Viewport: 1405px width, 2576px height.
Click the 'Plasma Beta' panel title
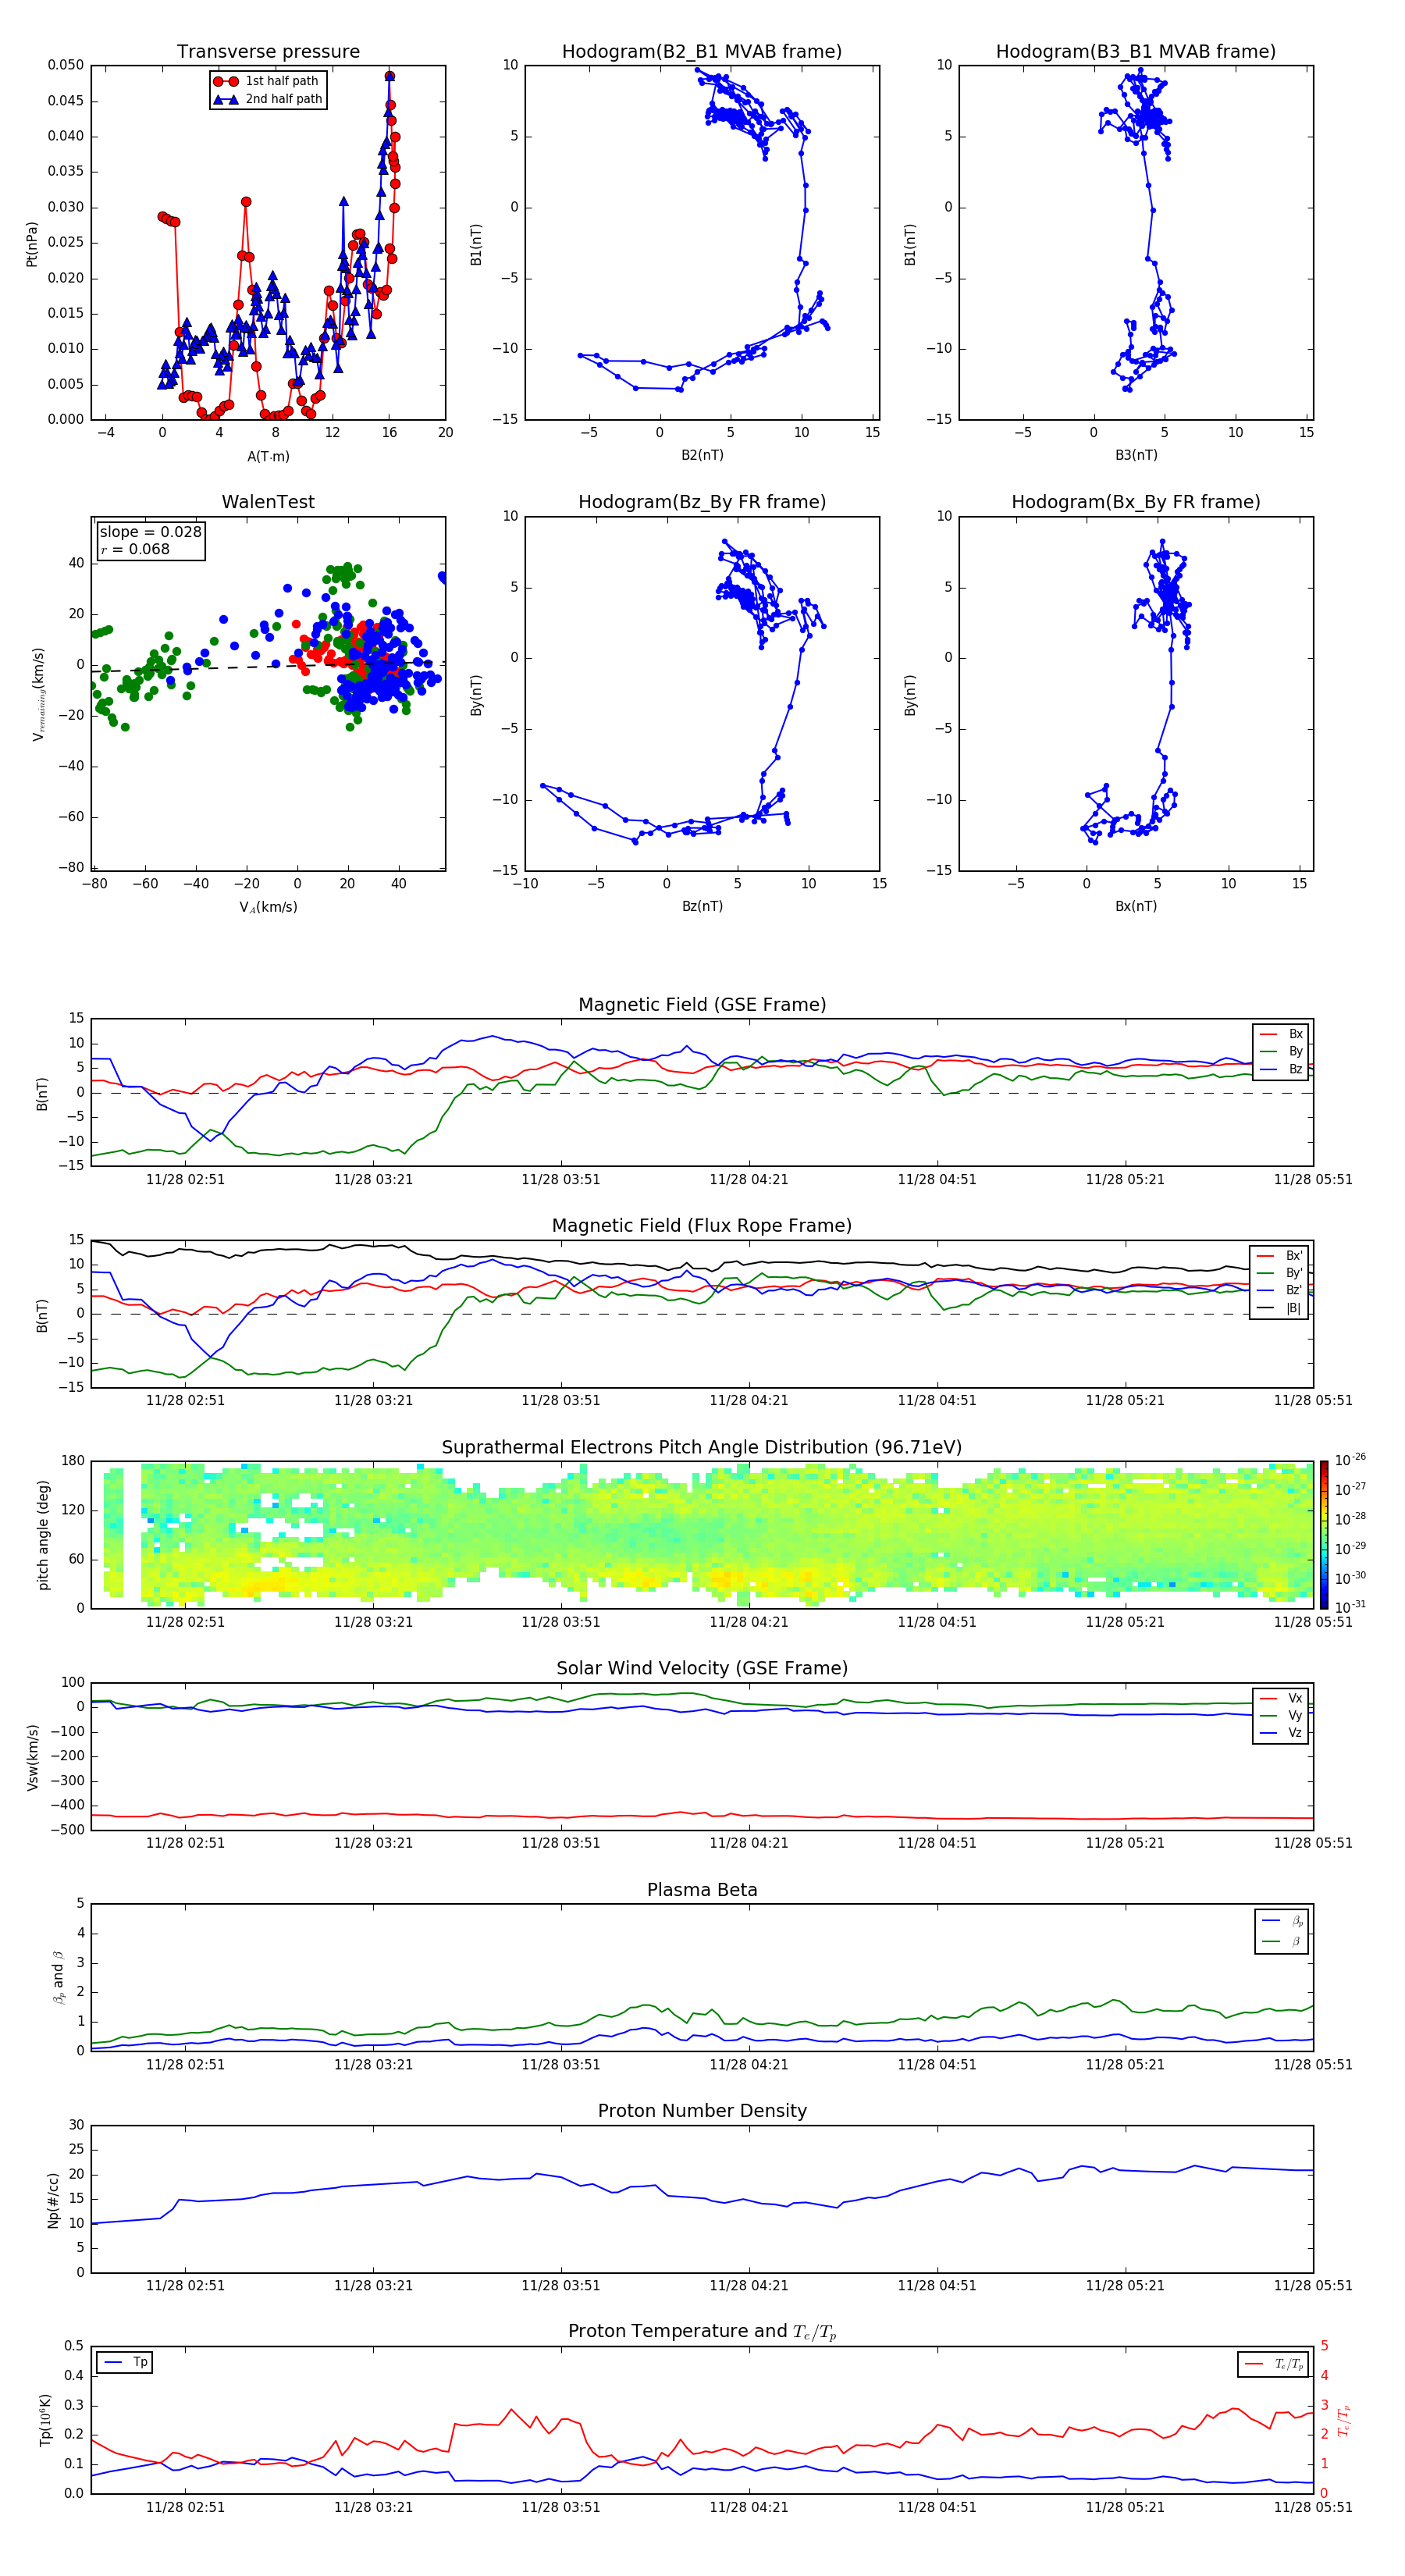pyautogui.click(x=702, y=1890)
